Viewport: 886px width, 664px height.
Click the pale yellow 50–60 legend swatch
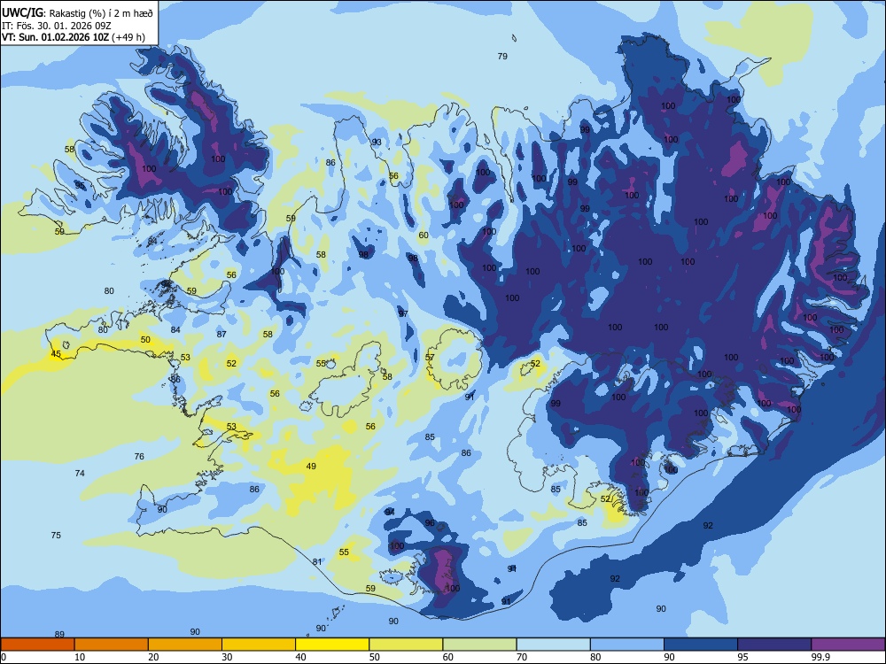tap(406, 645)
